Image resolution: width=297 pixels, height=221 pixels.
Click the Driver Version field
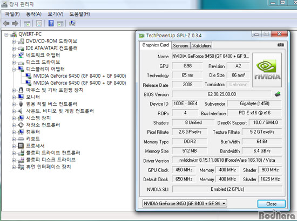pyautogui.click(x=227, y=160)
